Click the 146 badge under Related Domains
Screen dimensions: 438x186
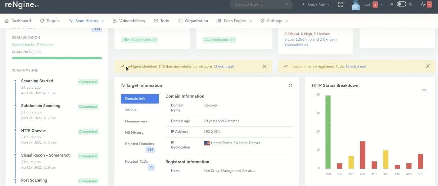(150, 150)
